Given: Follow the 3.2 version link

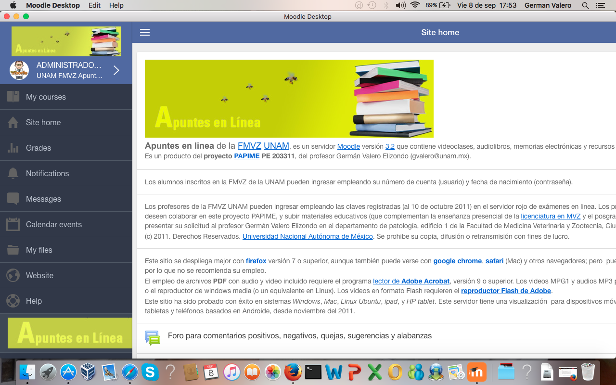Looking at the screenshot, I should (390, 146).
